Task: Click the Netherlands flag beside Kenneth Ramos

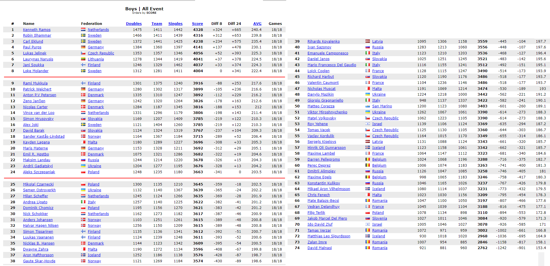Action: click(x=83, y=29)
